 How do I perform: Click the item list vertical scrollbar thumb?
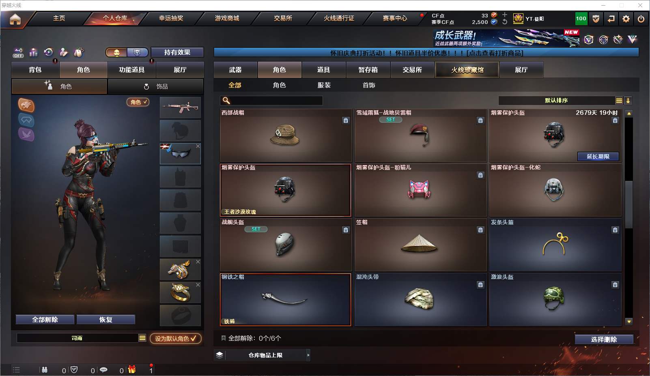pos(629,205)
